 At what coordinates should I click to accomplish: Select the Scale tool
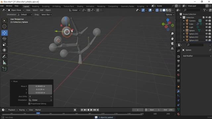click(x=4, y=44)
